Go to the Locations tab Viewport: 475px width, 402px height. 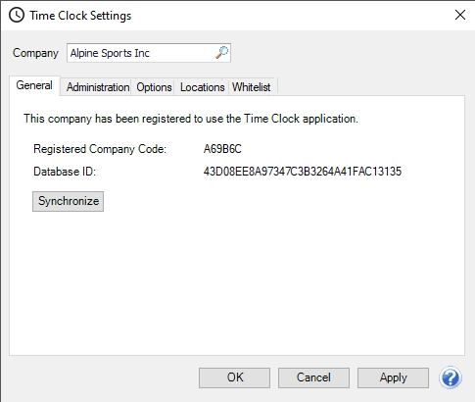tap(203, 87)
